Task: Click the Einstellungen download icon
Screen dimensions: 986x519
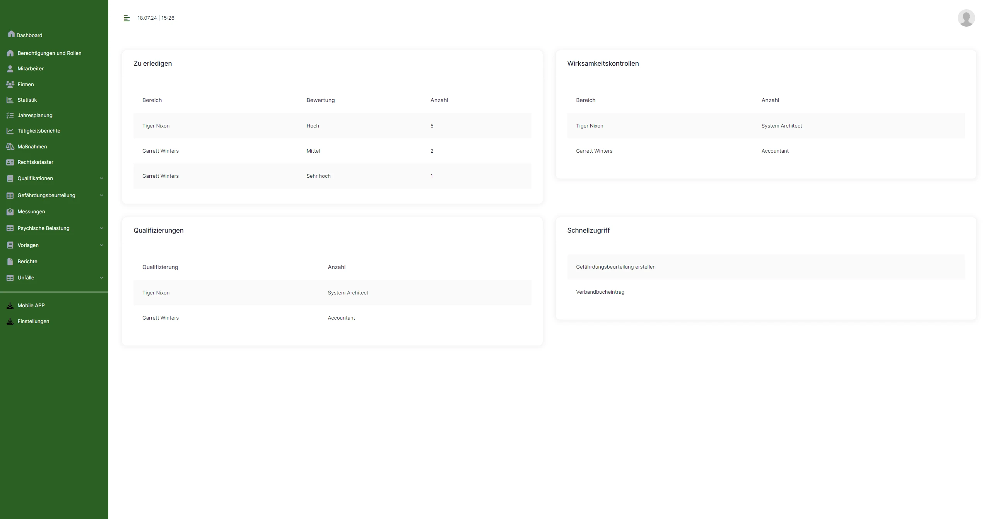Action: (10, 322)
